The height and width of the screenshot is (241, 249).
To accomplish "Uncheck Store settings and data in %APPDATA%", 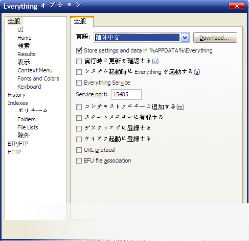I will tap(79, 50).
